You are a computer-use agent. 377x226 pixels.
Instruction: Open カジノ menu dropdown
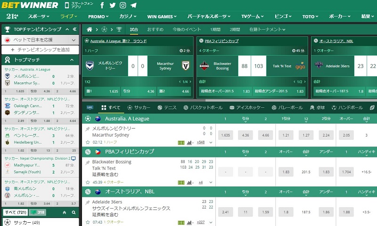(128, 16)
